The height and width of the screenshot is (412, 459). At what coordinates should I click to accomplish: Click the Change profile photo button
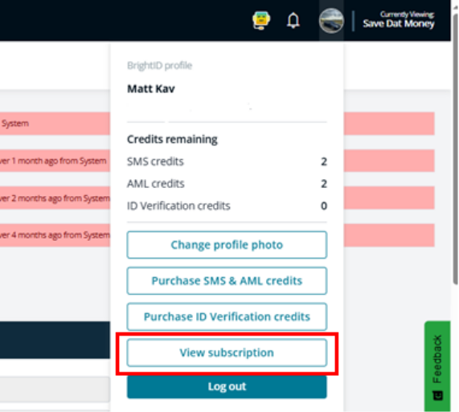tap(227, 245)
